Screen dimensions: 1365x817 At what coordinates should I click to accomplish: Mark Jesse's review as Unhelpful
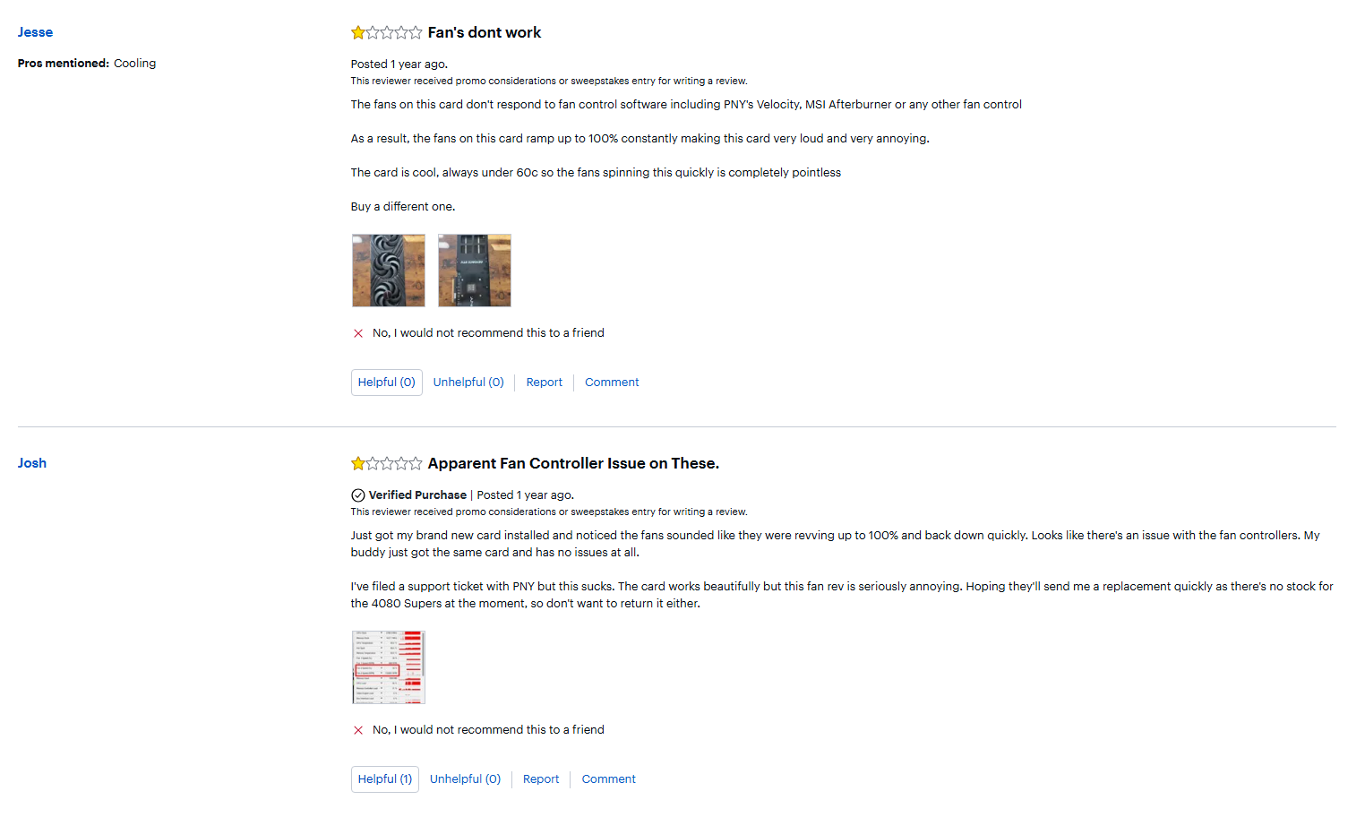[x=468, y=383]
